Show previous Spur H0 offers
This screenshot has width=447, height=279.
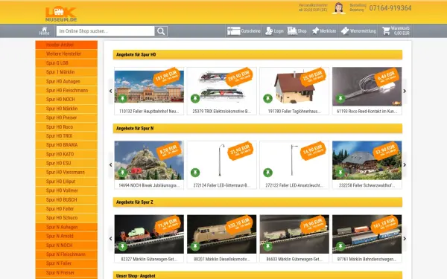click(110, 91)
